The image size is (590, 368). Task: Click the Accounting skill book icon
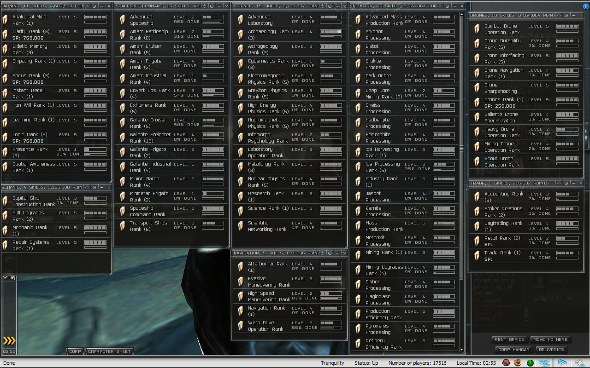(x=477, y=197)
